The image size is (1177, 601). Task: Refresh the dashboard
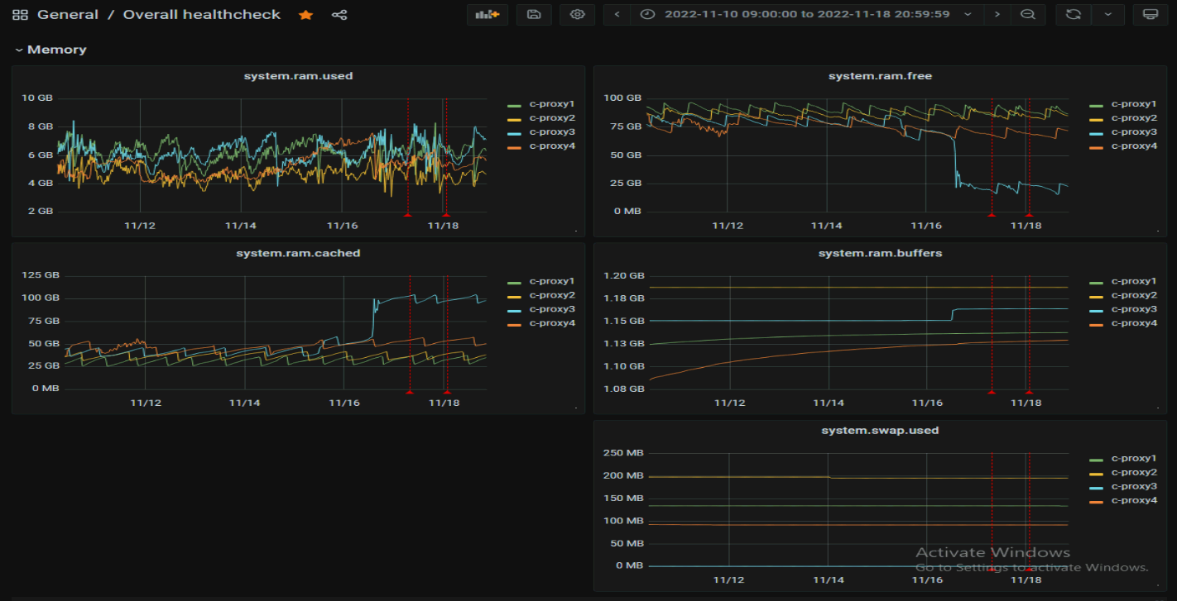1074,15
